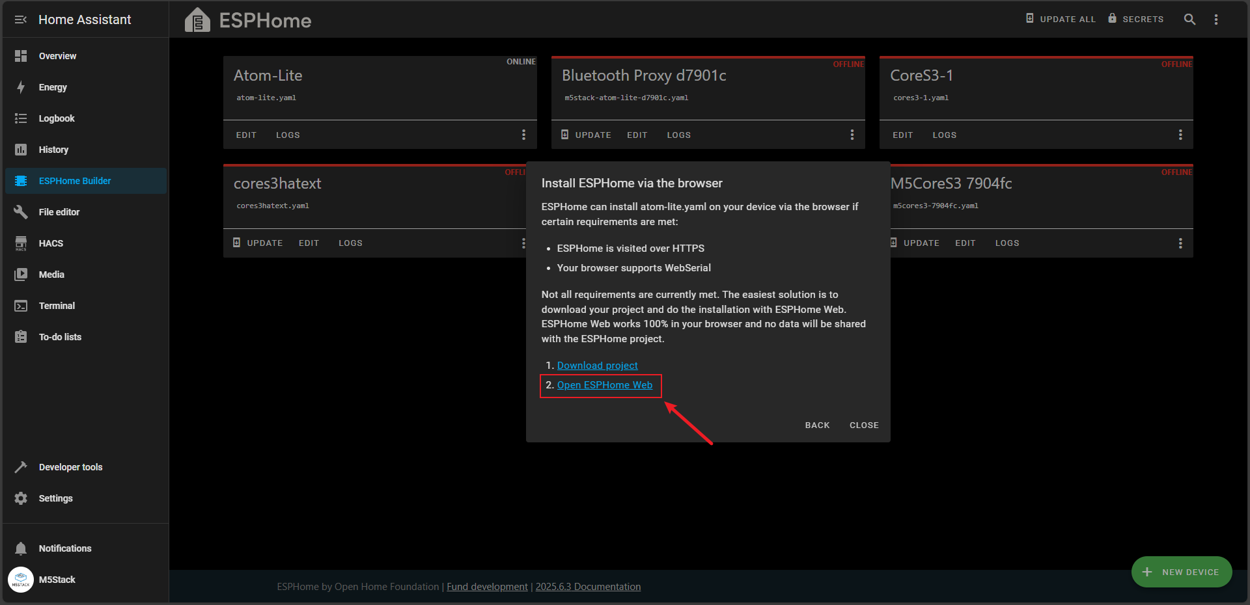1250x605 pixels.
Task: View LOGS for M5CoreS3 7904fc
Action: tap(1007, 243)
